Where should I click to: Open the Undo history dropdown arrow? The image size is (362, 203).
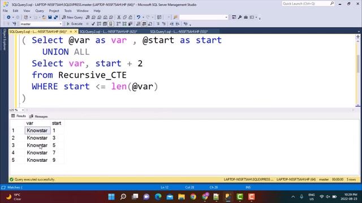tap(143, 17)
